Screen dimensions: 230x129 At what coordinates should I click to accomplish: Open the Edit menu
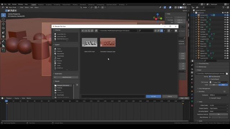coord(9,4)
